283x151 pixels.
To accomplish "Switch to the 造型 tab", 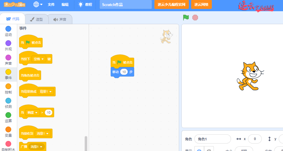I will coord(36,19).
